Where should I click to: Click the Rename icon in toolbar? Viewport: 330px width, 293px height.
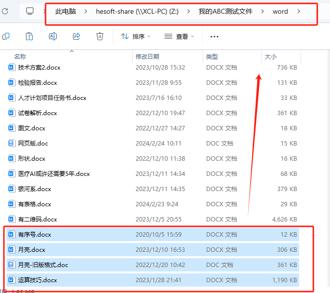point(53,36)
